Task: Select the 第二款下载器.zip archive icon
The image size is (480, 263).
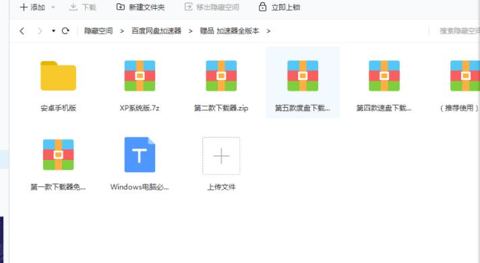Action: pyautogui.click(x=221, y=76)
